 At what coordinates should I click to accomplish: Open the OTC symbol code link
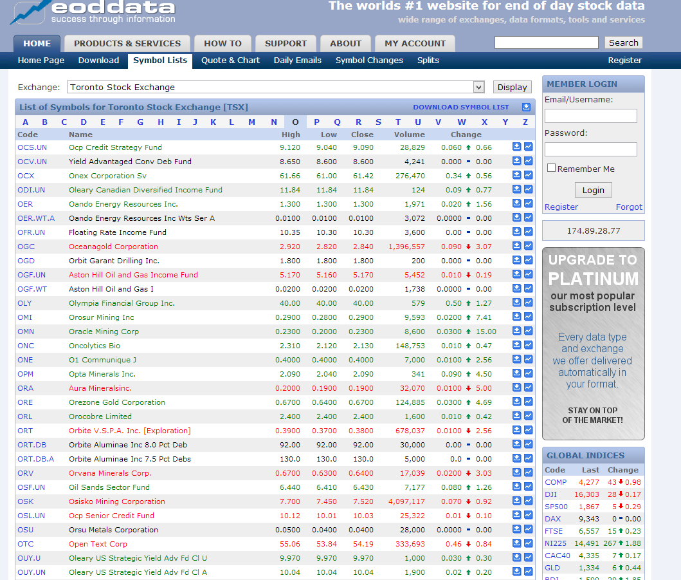25,544
